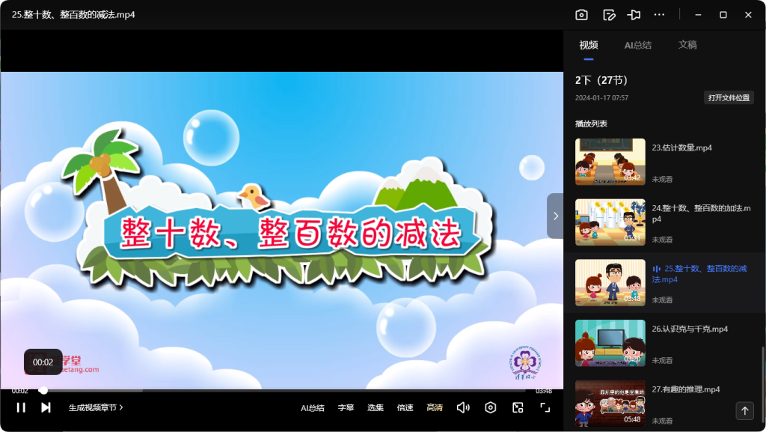Select currently playing title 25.整十数、整百数的减法.mp4

pos(699,274)
